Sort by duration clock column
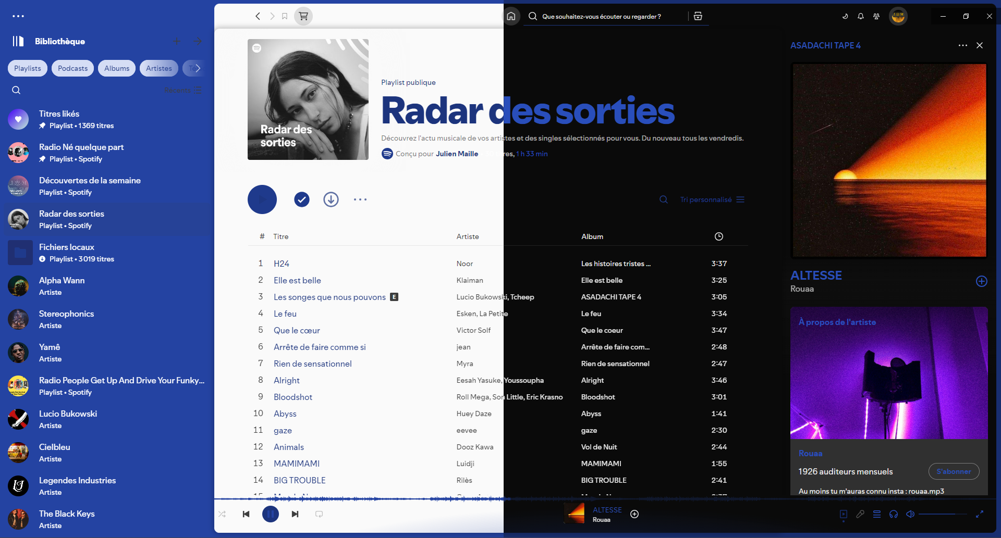This screenshot has width=1001, height=538. pyautogui.click(x=719, y=236)
